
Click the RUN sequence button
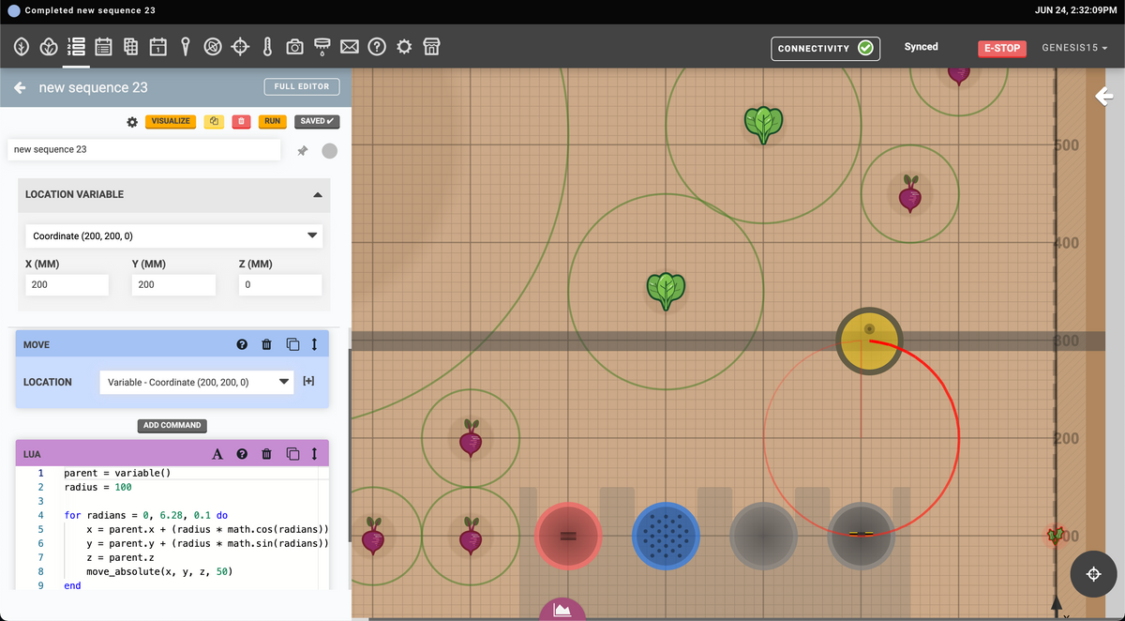272,121
